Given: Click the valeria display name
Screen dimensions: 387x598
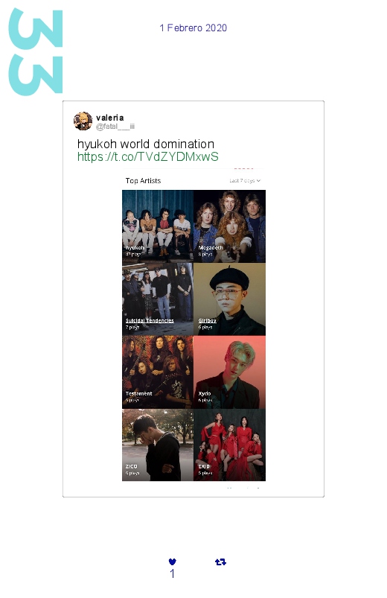Looking at the screenshot, I should (110, 118).
